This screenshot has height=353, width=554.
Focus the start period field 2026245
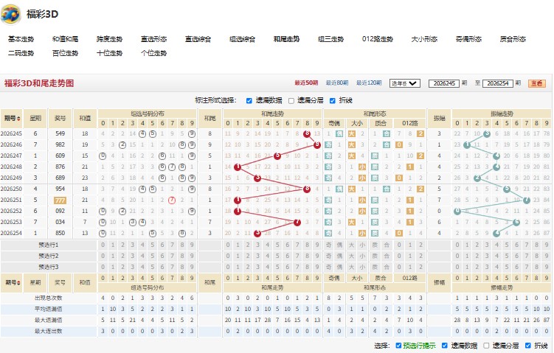(x=444, y=83)
